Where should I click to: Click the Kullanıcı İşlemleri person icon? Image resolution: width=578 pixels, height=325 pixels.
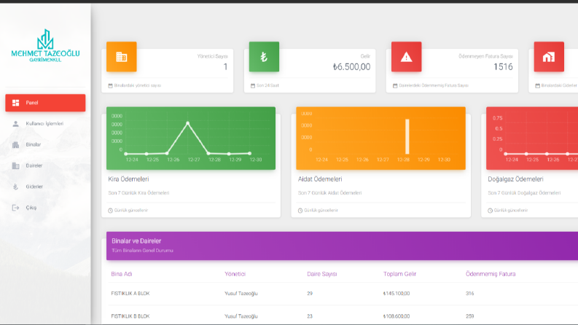point(15,124)
